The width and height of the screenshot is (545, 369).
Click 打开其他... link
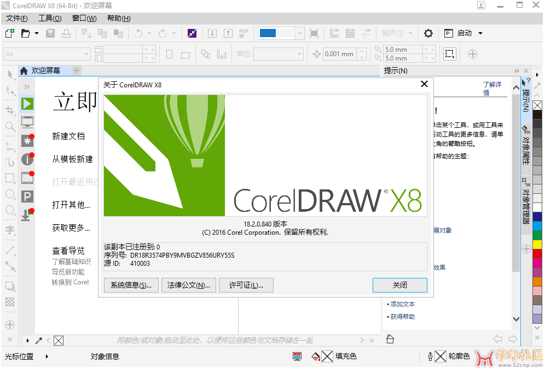click(x=71, y=205)
